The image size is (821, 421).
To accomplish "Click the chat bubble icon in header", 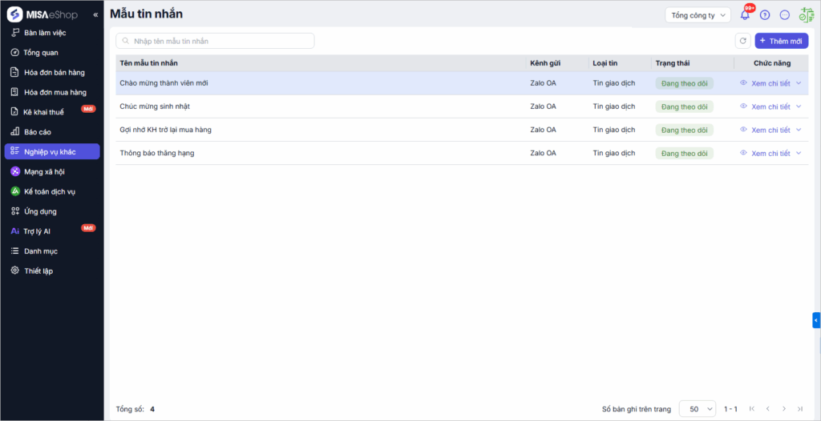I will tap(785, 15).
